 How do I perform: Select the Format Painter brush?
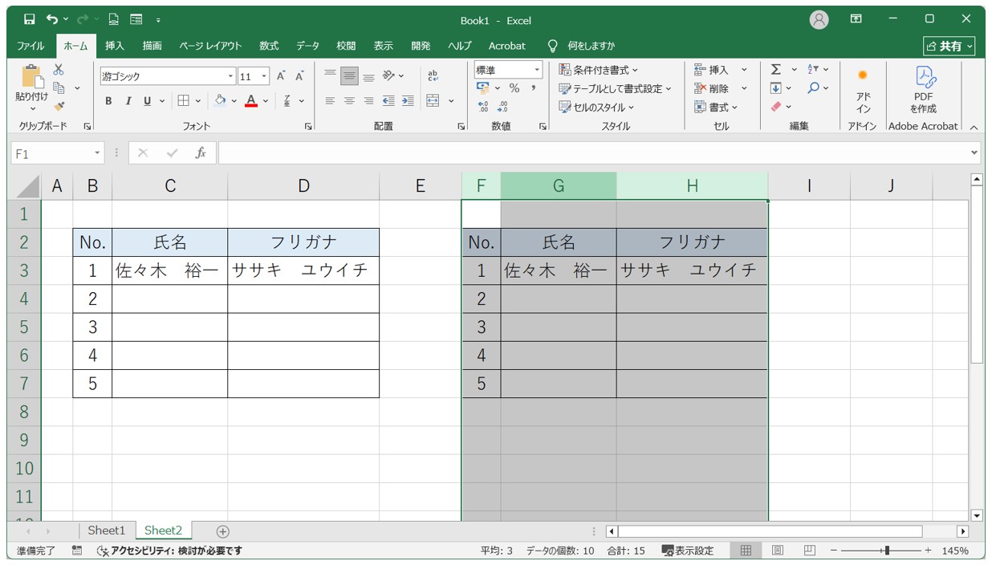pyautogui.click(x=59, y=106)
